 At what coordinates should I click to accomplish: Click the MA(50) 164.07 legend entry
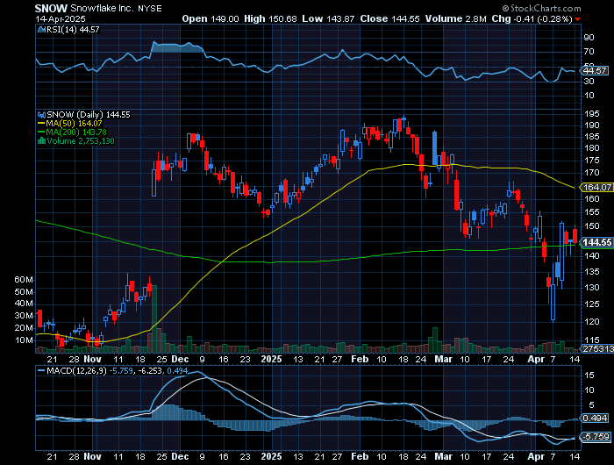pyautogui.click(x=74, y=124)
